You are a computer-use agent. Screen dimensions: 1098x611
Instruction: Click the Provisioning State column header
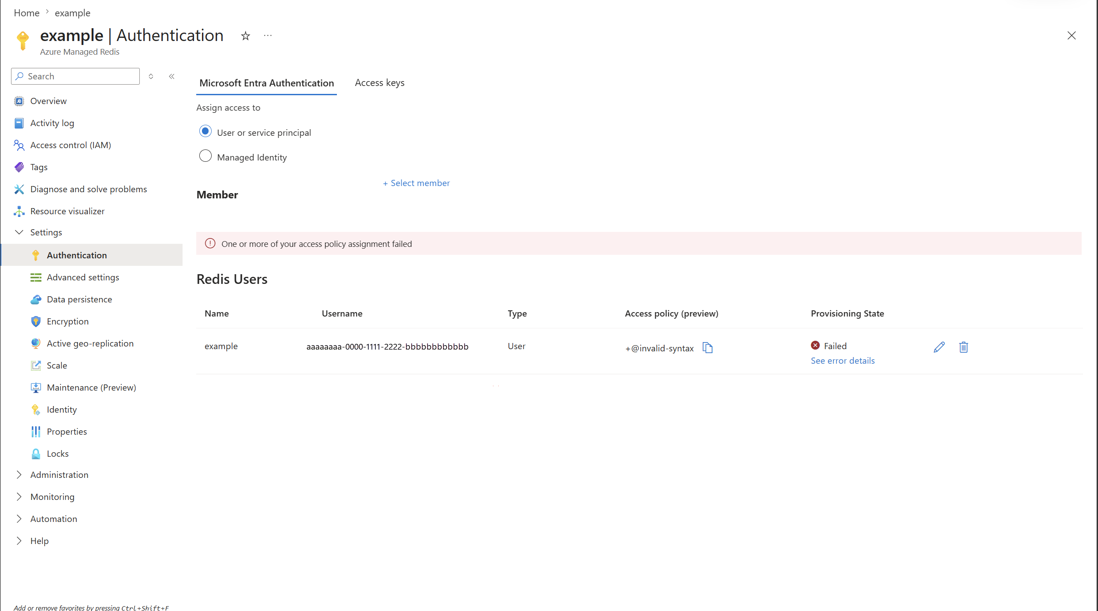point(848,314)
